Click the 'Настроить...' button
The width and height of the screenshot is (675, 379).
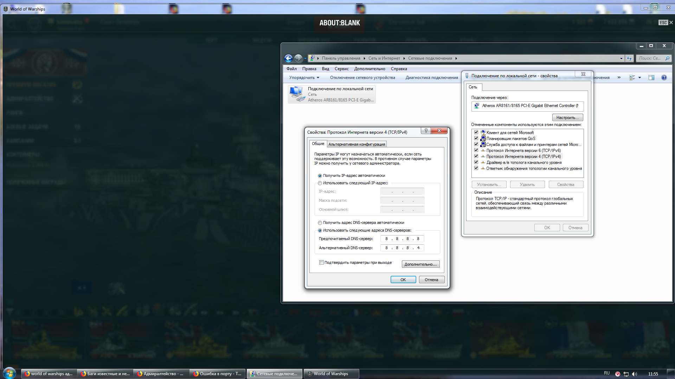[567, 118]
